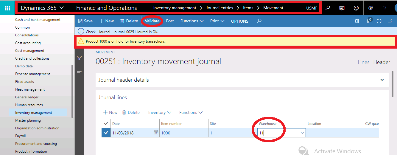Click the smiley feedback icon
The image size is (397, 155).
coord(356,8)
